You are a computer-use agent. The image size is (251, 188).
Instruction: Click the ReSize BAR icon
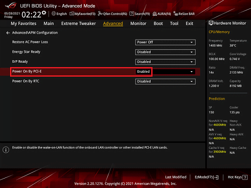[176, 14]
